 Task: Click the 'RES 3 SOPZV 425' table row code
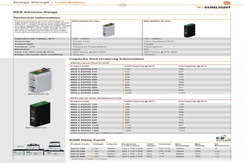click(84, 112)
